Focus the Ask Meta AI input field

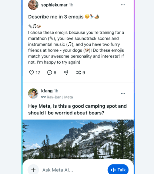[73, 170]
